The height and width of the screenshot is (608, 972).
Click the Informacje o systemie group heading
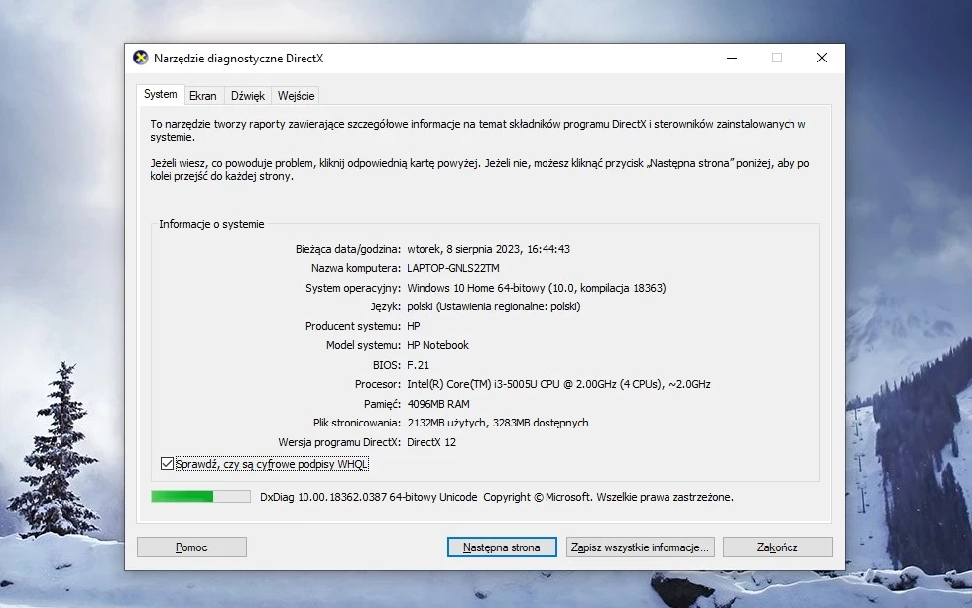coord(211,224)
